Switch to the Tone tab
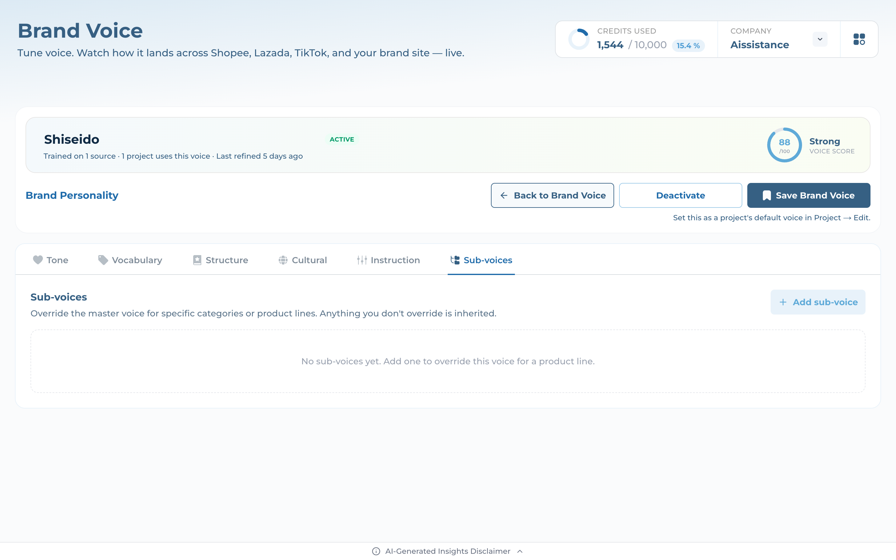Viewport: 896px width, 560px height. [50, 260]
